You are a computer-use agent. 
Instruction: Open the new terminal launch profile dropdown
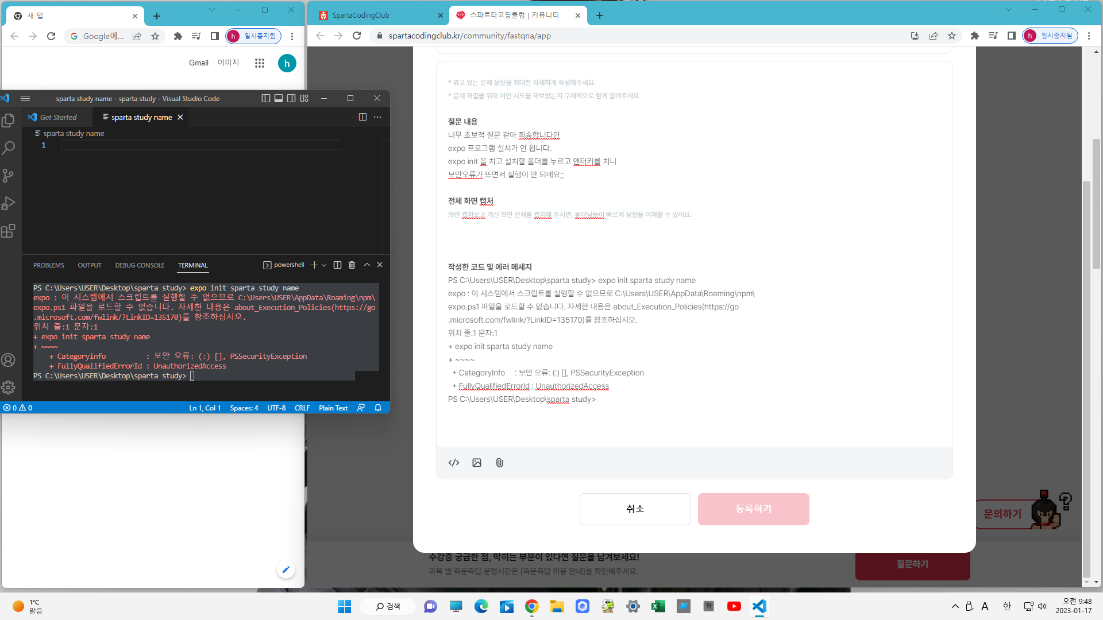(x=324, y=265)
